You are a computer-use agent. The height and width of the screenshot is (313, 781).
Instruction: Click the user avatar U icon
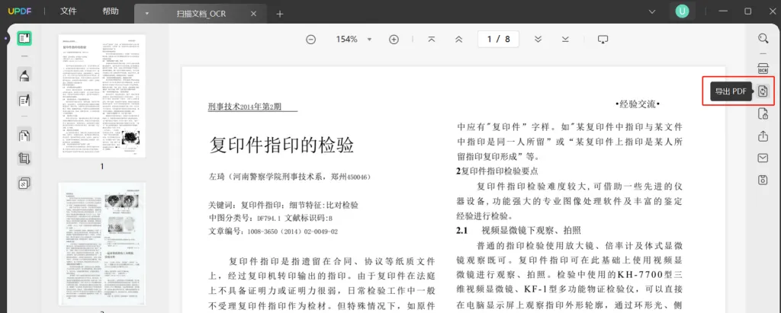(x=682, y=11)
